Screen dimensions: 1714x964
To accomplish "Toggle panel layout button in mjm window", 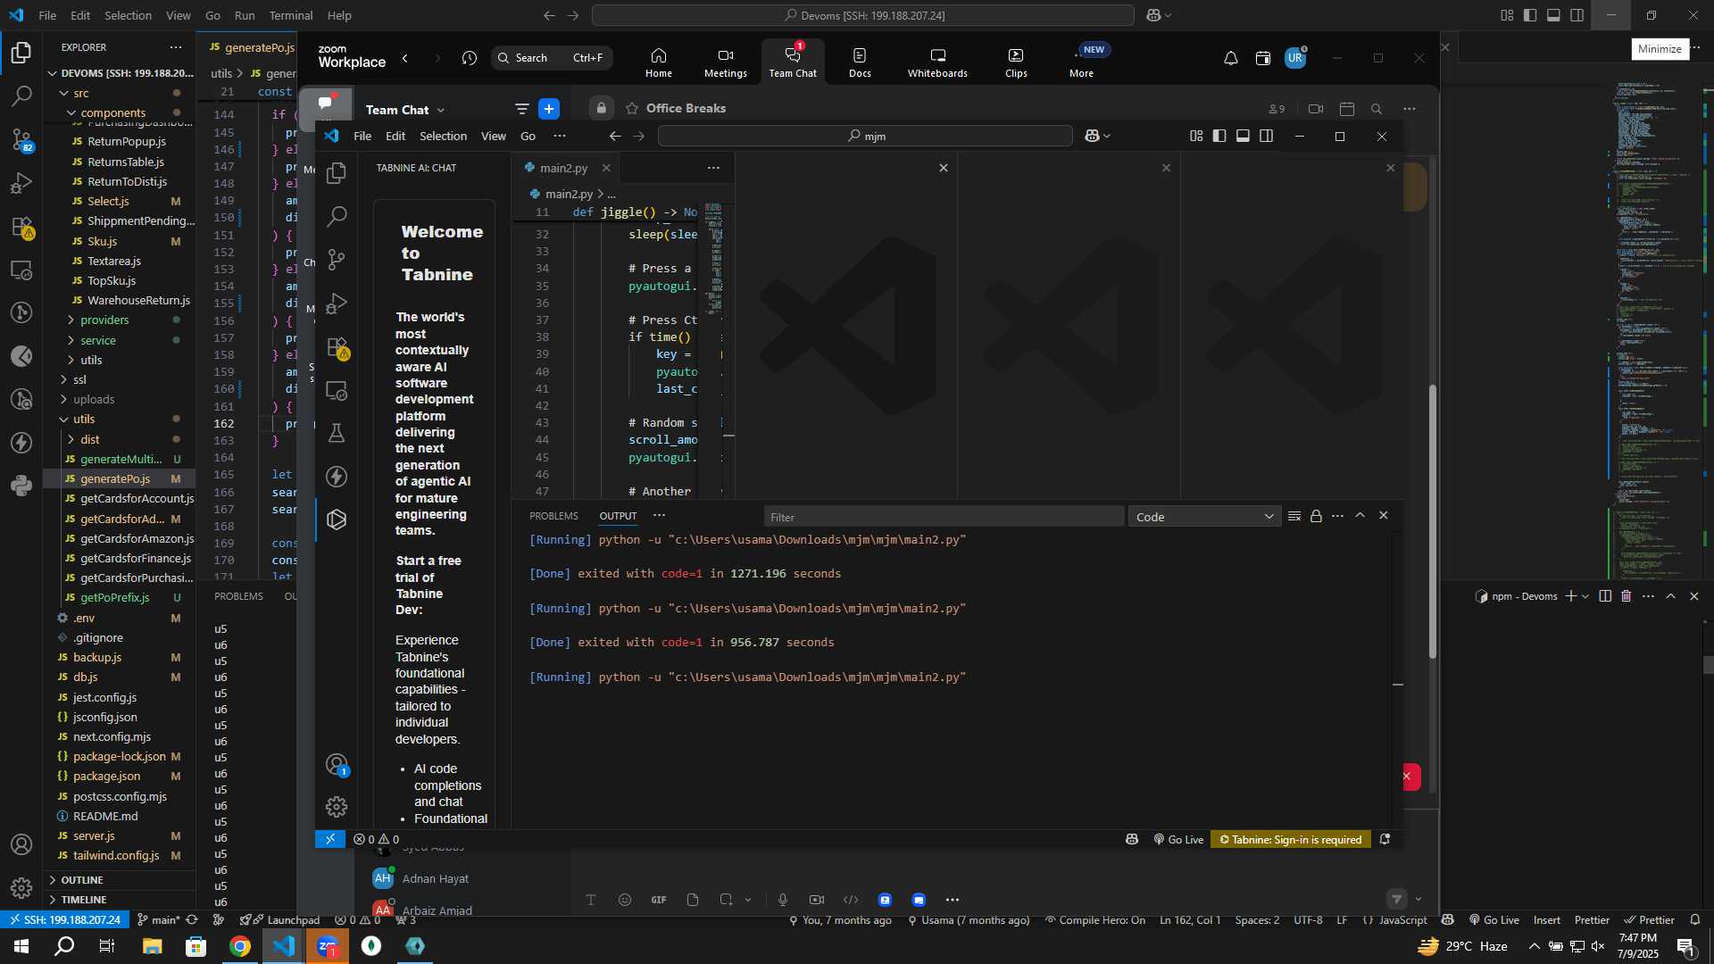I will 1243,136.
